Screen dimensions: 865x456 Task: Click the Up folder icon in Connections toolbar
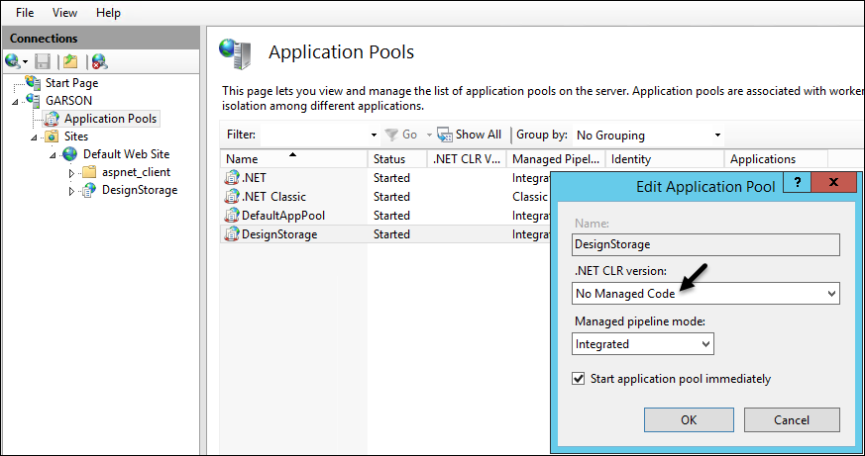point(70,61)
